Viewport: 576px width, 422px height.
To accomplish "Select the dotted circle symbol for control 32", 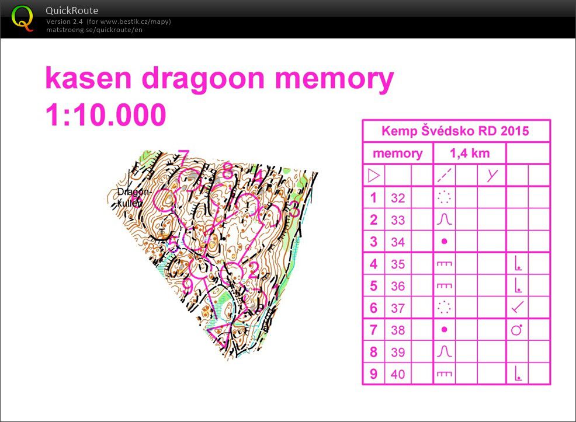I will (x=444, y=197).
